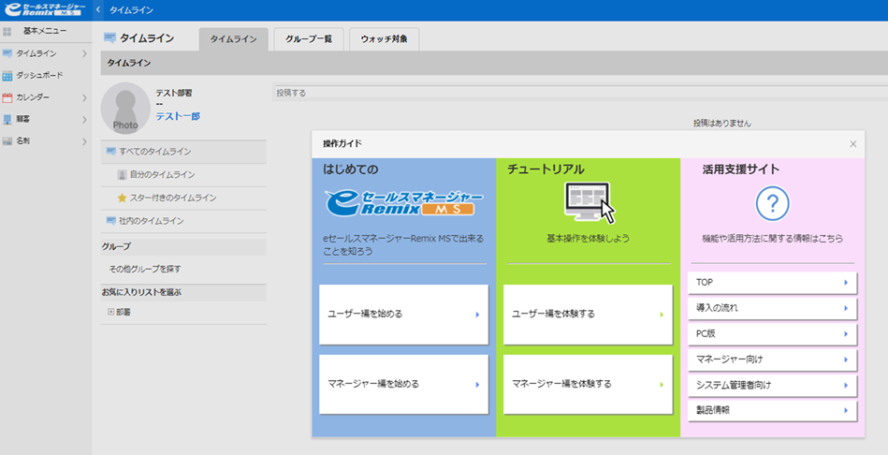Click the chat bubble icon beside タイムライン heading
This screenshot has width=888, height=455.
point(109,38)
